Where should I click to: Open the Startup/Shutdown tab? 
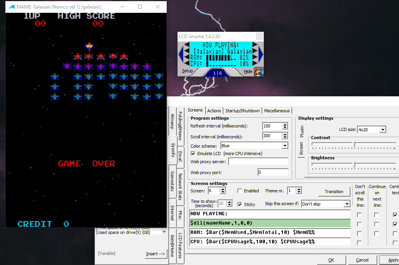coord(242,111)
